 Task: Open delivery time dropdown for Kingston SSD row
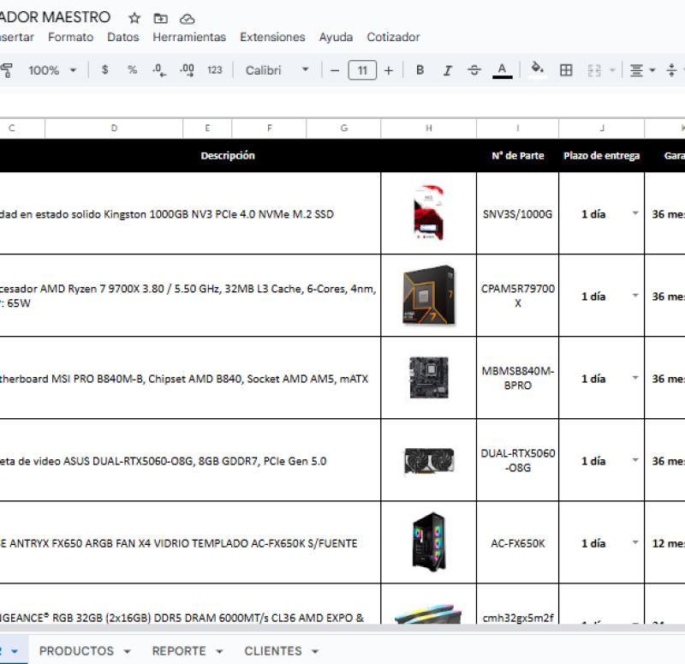[x=635, y=213]
